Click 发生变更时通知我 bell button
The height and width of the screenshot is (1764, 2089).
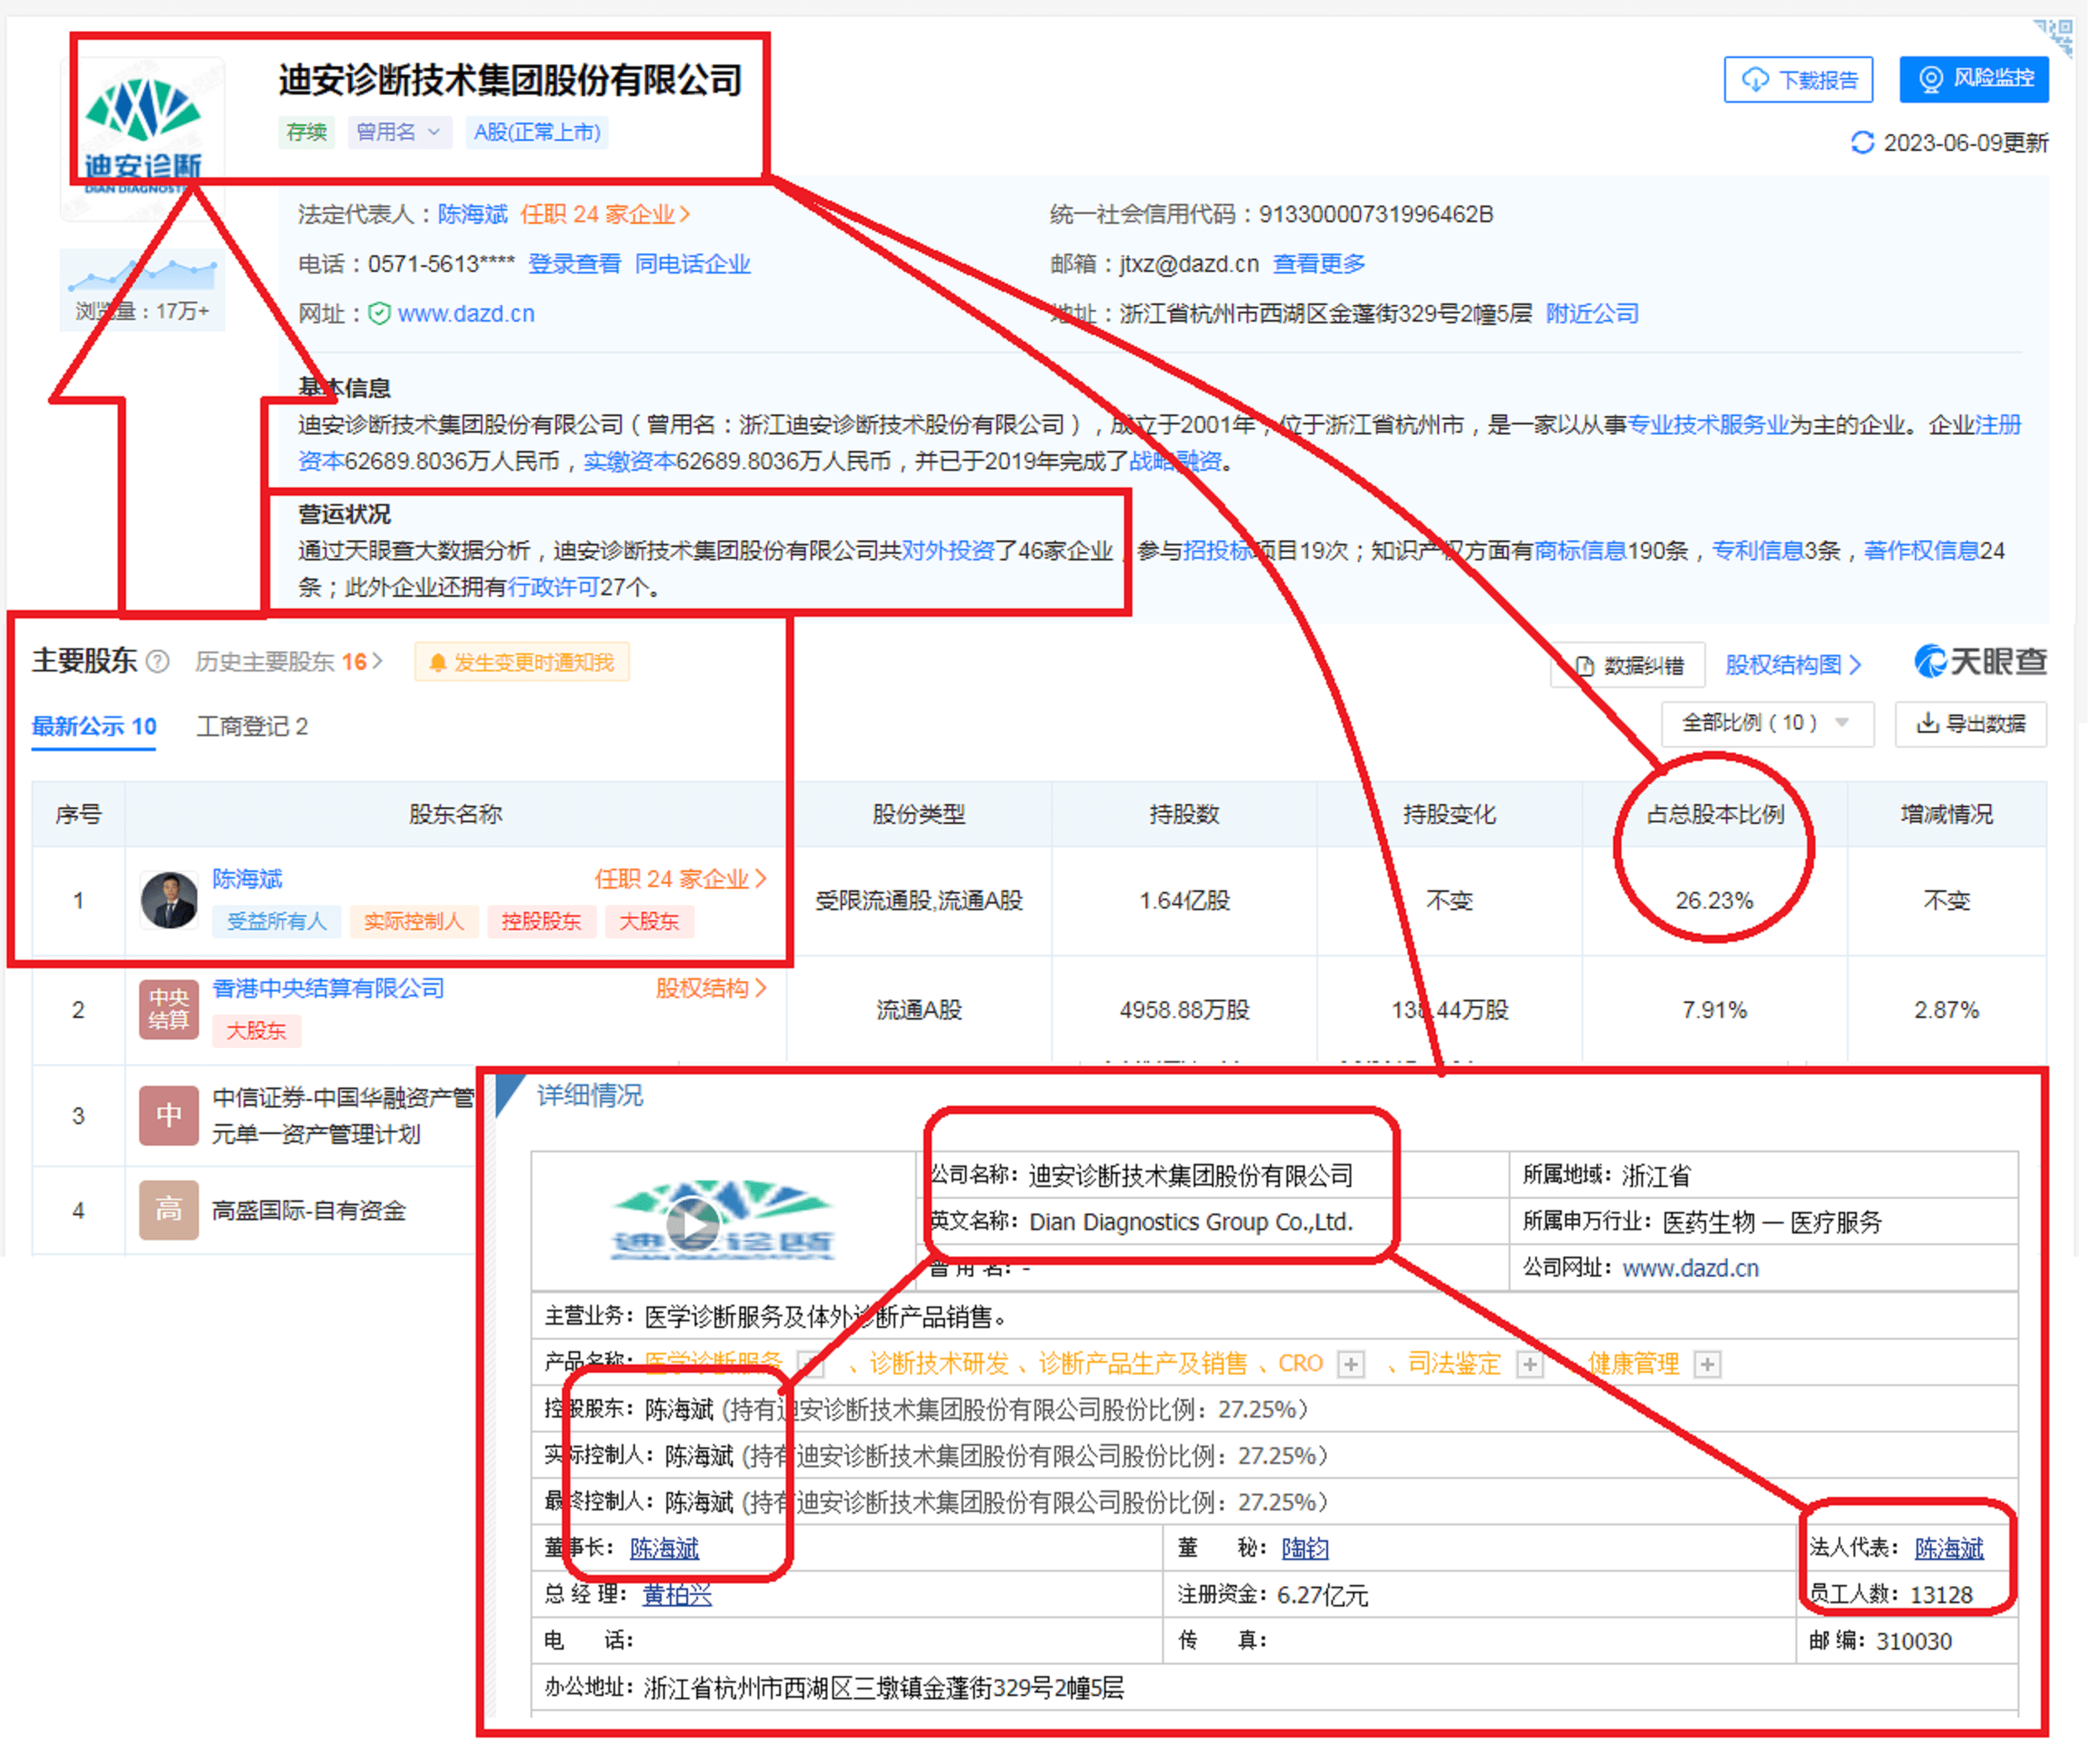[x=522, y=663]
